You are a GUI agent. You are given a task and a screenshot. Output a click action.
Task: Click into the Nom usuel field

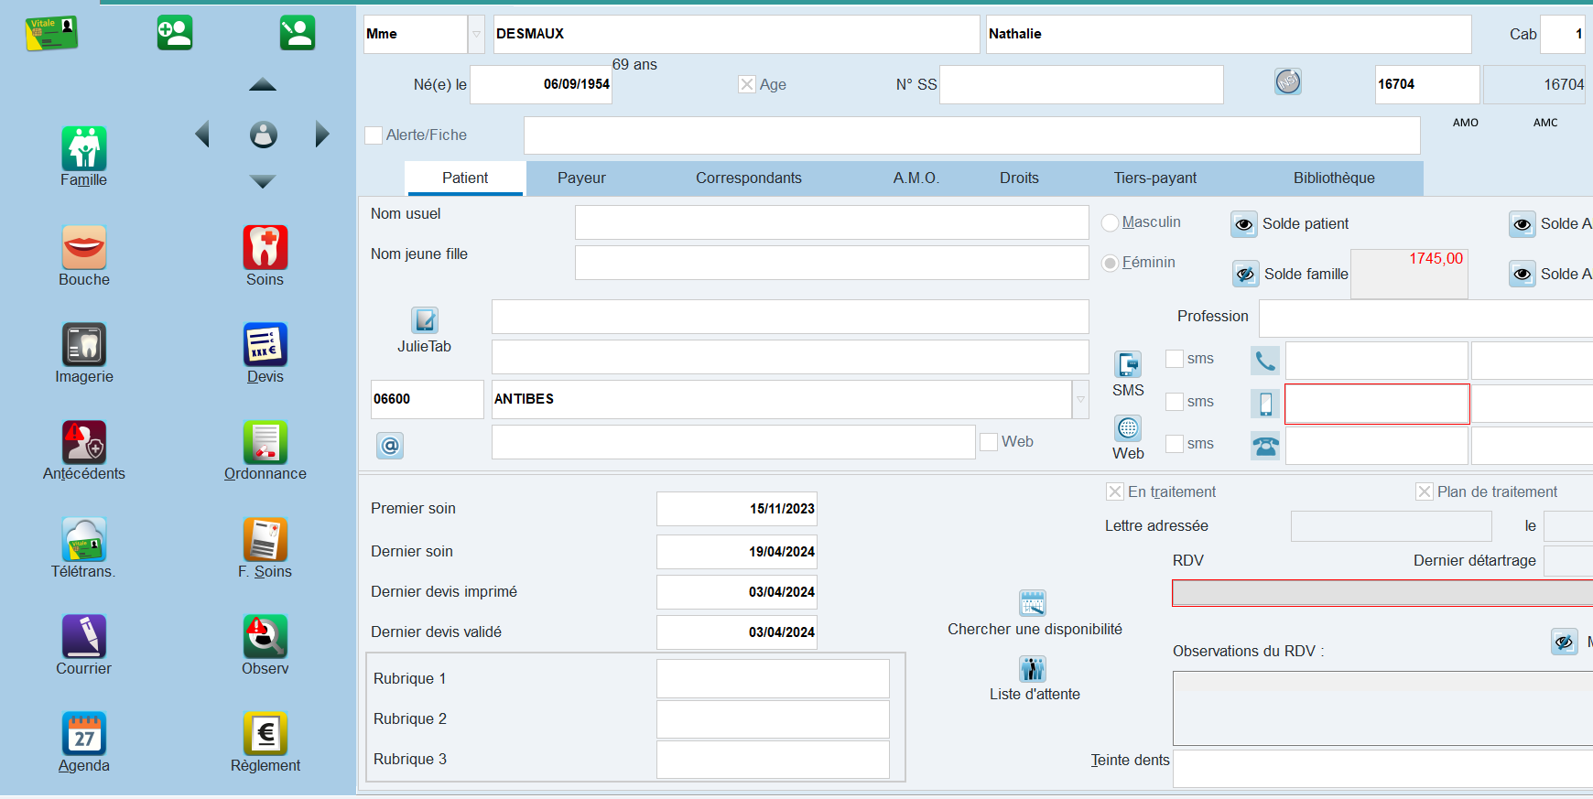(831, 222)
